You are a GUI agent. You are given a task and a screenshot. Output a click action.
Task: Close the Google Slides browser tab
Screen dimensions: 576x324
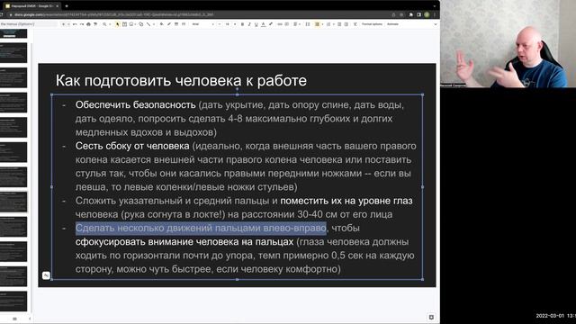pos(58,6)
